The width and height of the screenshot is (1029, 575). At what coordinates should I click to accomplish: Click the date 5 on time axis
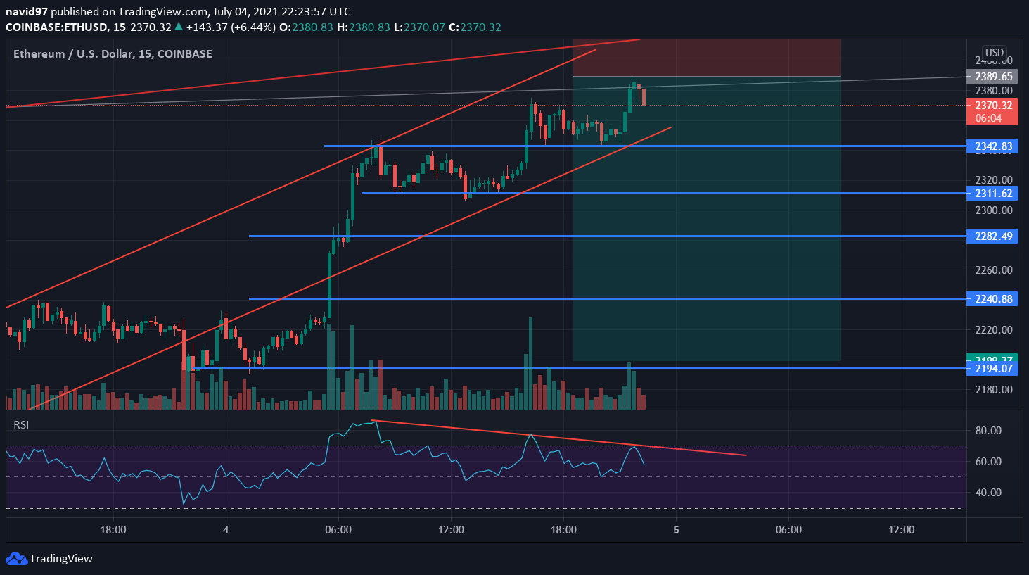(x=676, y=529)
